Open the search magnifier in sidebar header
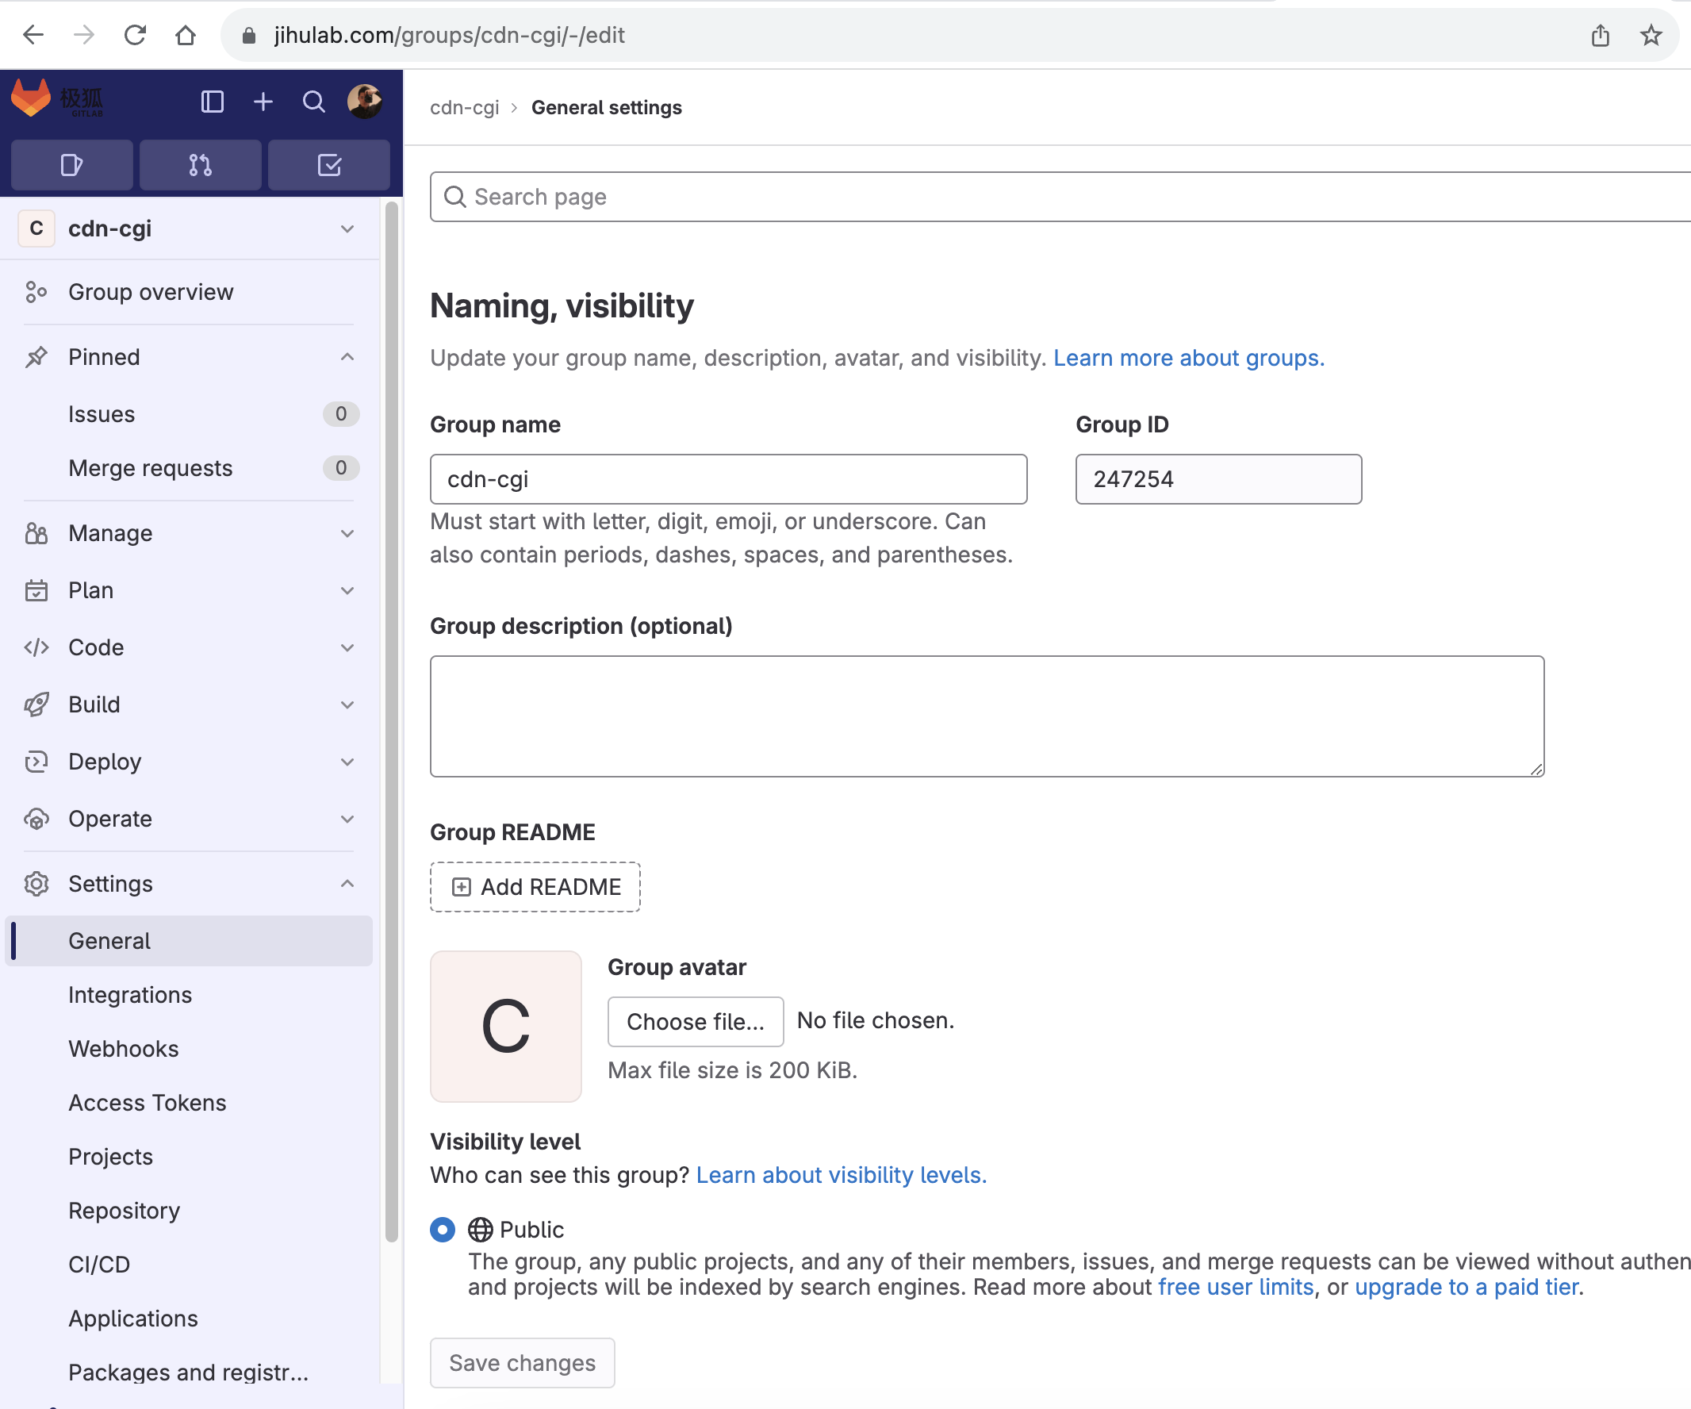Image resolution: width=1691 pixels, height=1409 pixels. 314,102
